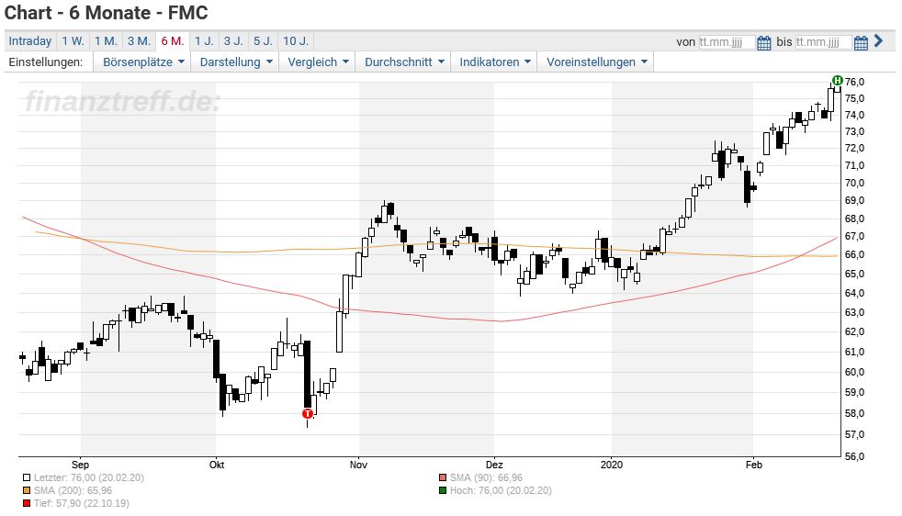Click the orange SMA (200) legend swatch
This screenshot has width=902, height=516.
(x=27, y=490)
